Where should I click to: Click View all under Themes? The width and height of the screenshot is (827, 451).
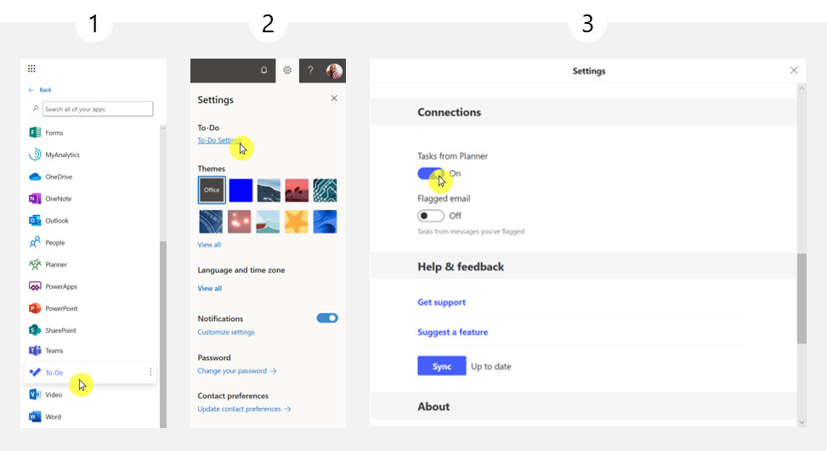(209, 245)
